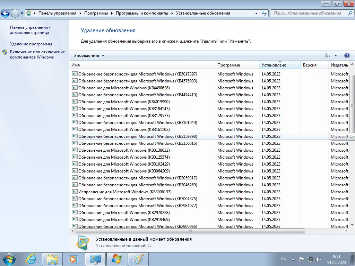Screen dimensions: 355x266
Task: Click the horizontal scrollbar thumb
Action: point(190,231)
